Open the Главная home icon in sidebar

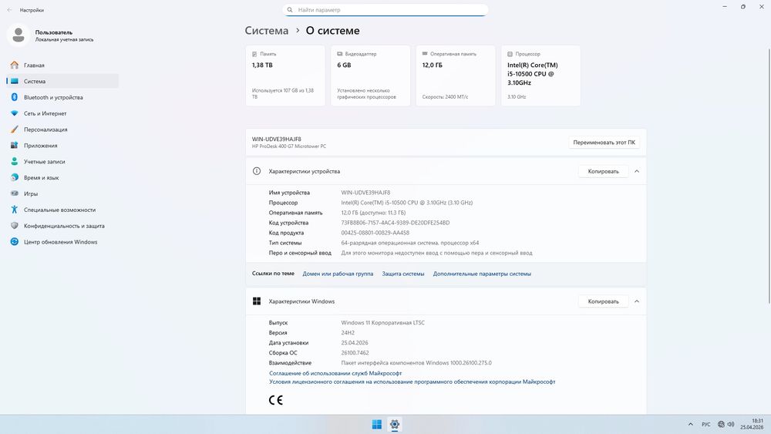click(x=14, y=65)
